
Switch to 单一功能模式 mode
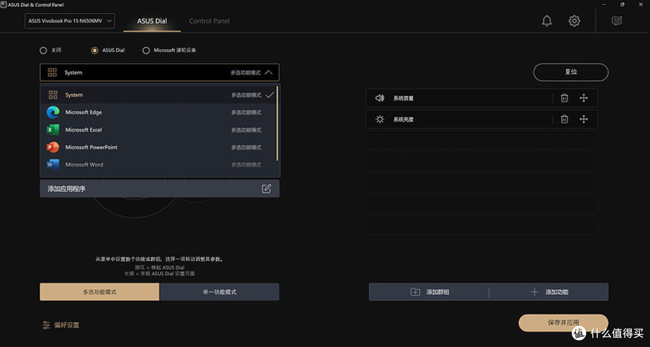[219, 292]
